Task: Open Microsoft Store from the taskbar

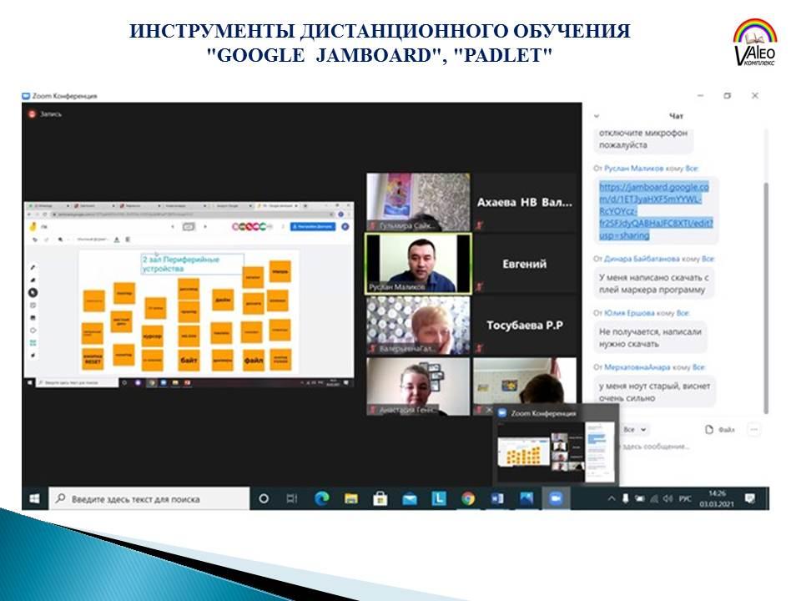Action: (x=380, y=499)
